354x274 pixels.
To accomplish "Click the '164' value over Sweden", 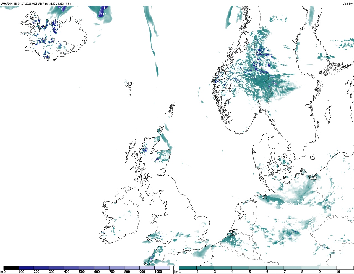I will point(275,83).
